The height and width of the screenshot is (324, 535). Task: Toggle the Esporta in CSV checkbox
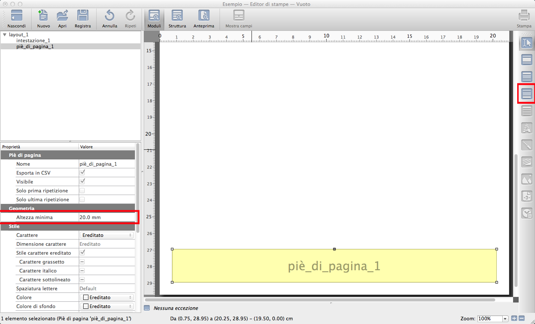click(82, 173)
